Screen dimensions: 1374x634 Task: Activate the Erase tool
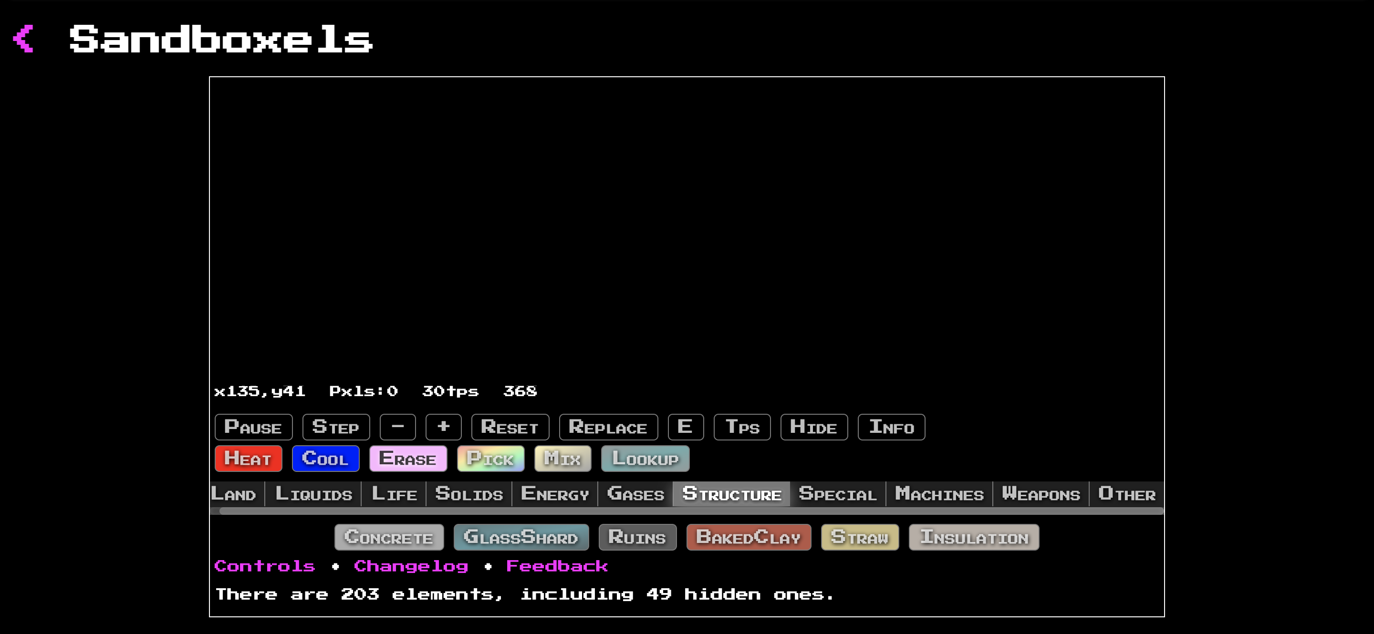click(408, 458)
